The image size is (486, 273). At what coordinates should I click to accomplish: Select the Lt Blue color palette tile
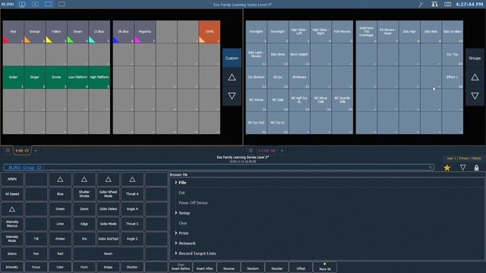99,32
